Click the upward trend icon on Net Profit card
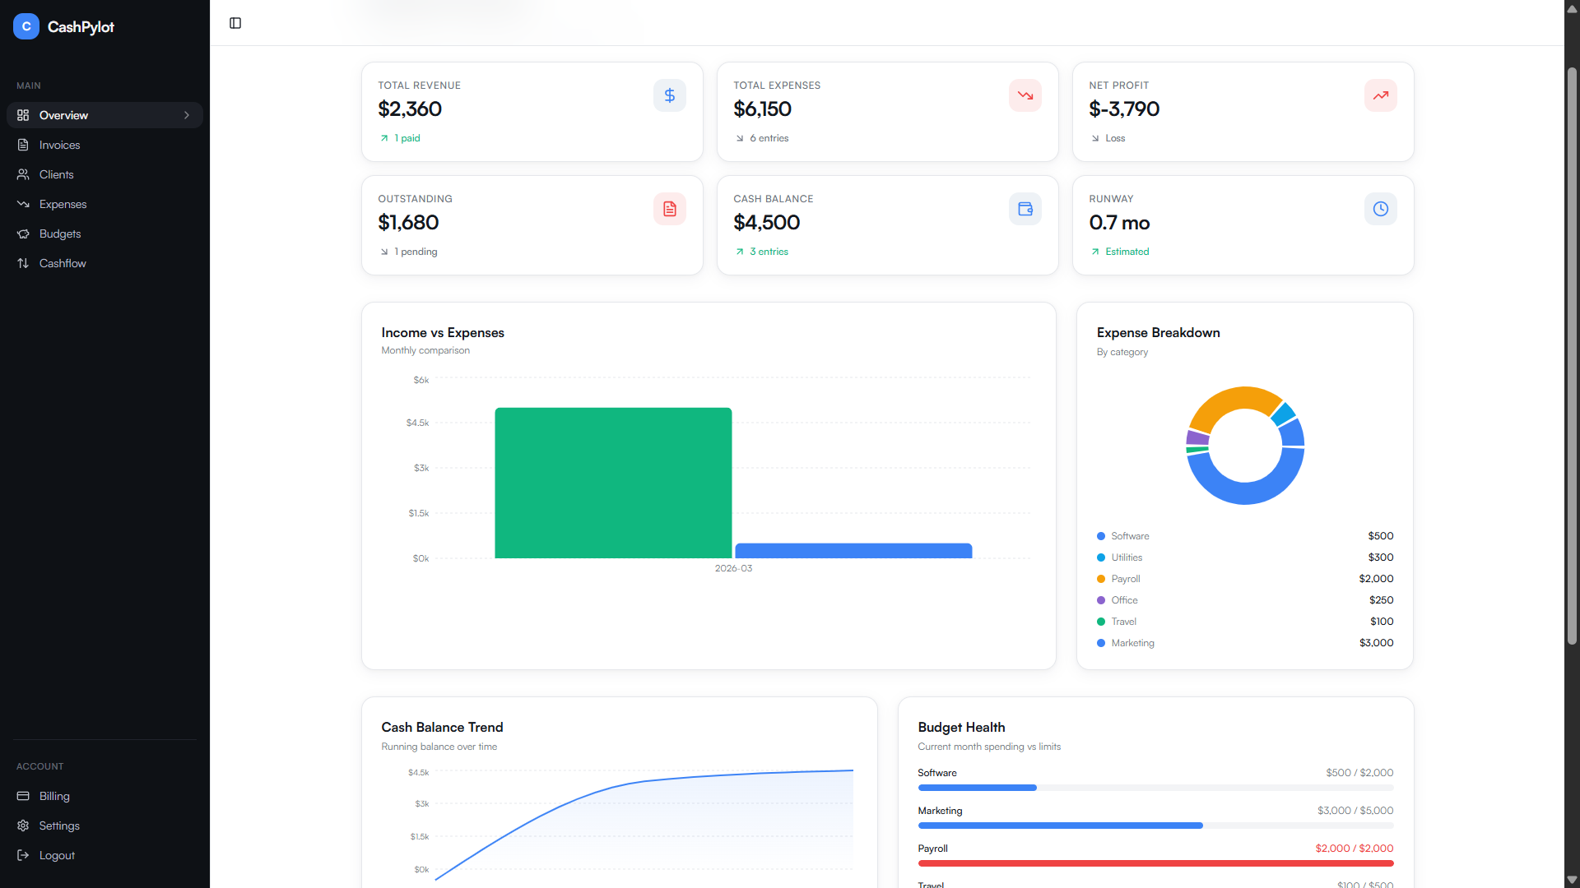Viewport: 1580px width, 888px height. click(x=1380, y=95)
